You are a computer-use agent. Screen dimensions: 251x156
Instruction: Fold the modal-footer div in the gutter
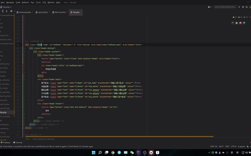click(24, 104)
